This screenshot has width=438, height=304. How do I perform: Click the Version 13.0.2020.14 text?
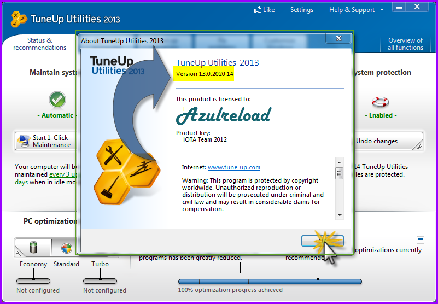205,74
